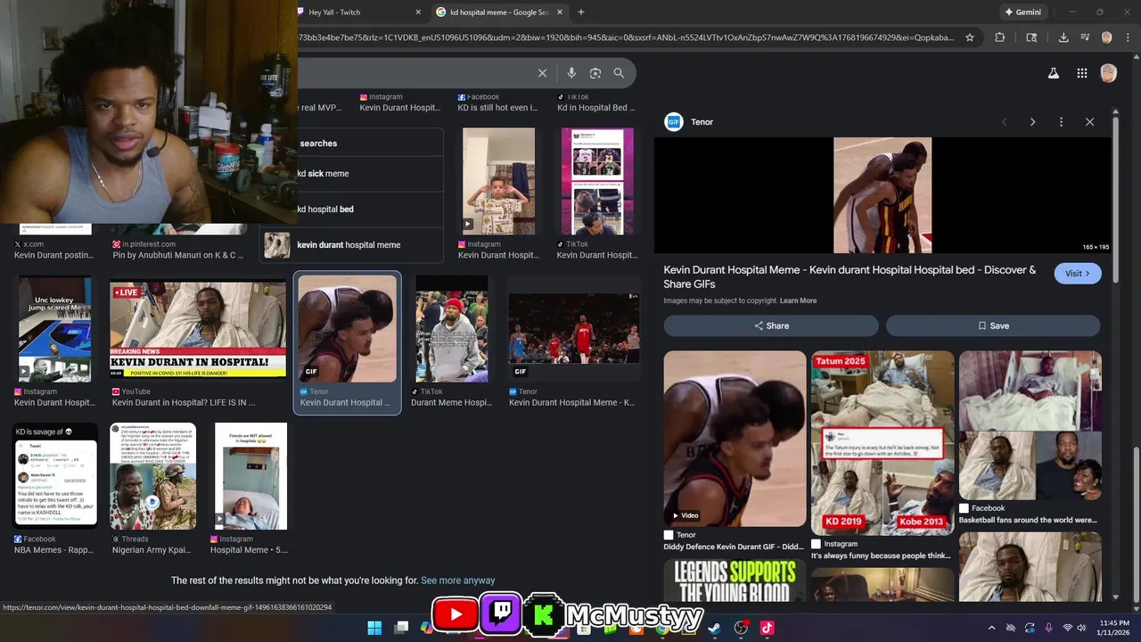Open the TikTok pink collage result thumbnail
Viewport: 1141px width, 642px height.
coord(597,181)
